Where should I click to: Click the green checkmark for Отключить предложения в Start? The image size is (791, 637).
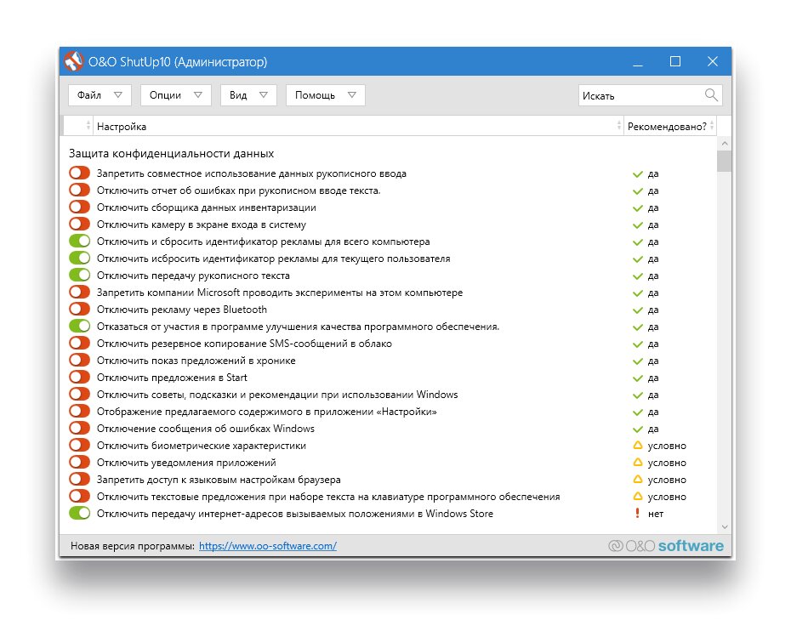(x=637, y=378)
